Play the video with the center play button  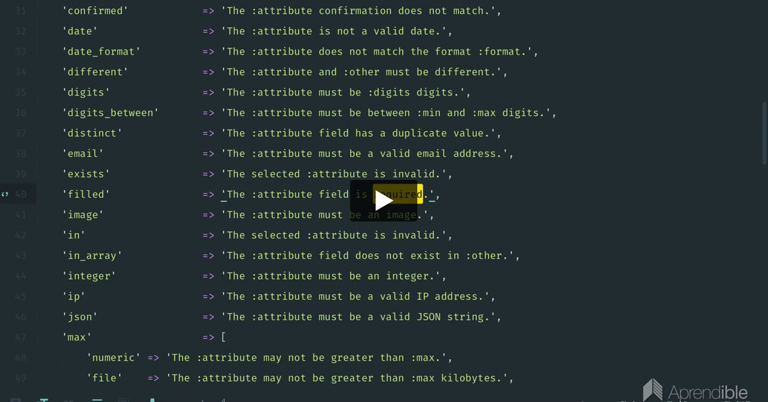383,200
